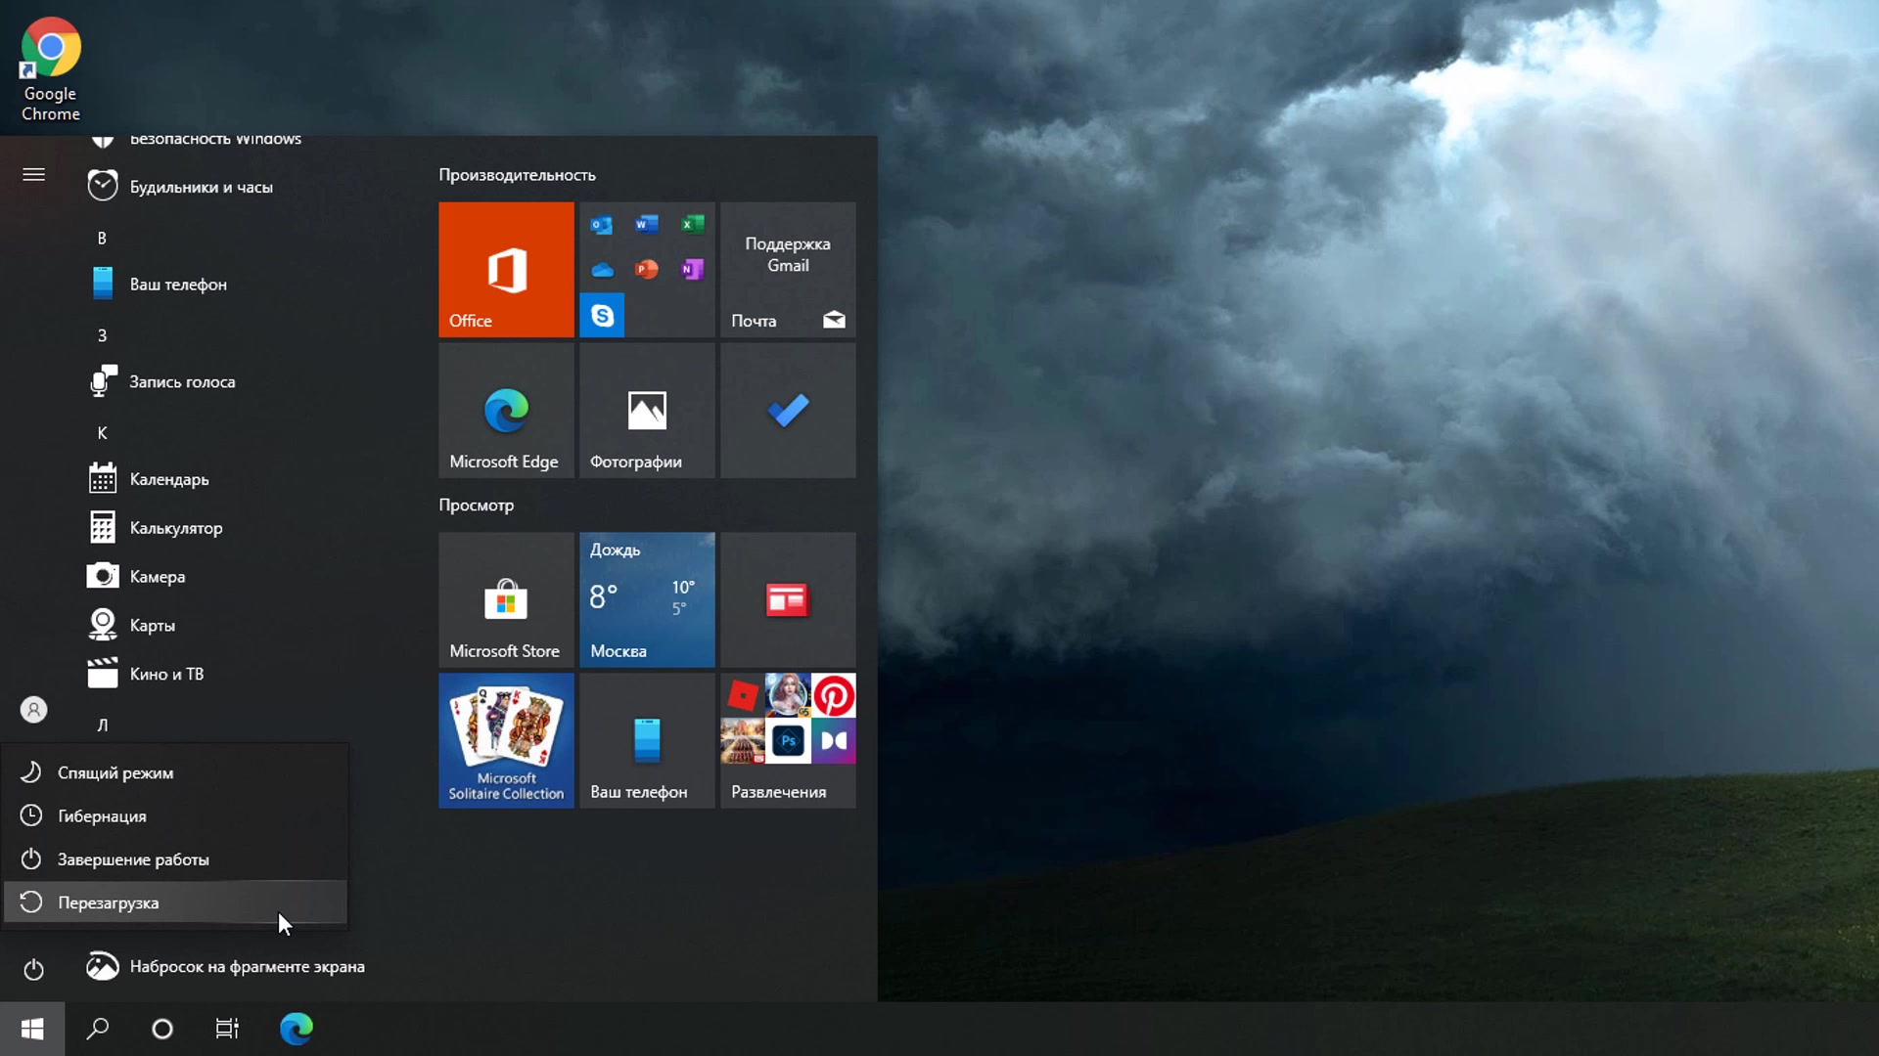Open Microsoft Solitaire Collection tile
The height and width of the screenshot is (1056, 1879).
click(x=506, y=740)
